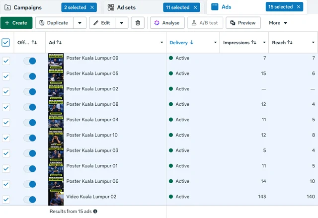Open the Reach column options dropdown
The height and width of the screenshot is (218, 318).
[313, 42]
